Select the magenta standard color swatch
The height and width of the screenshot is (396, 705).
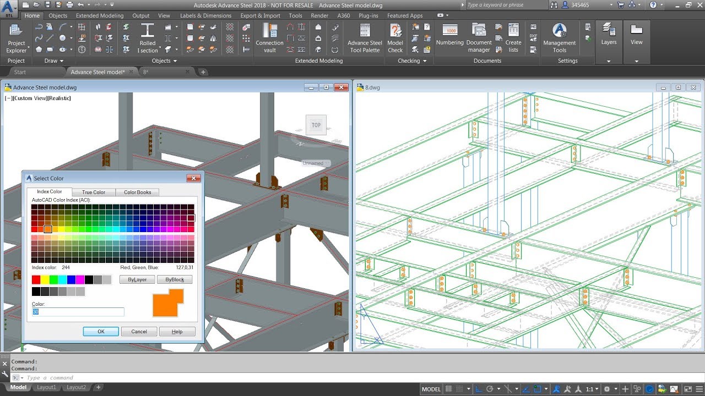(80, 280)
